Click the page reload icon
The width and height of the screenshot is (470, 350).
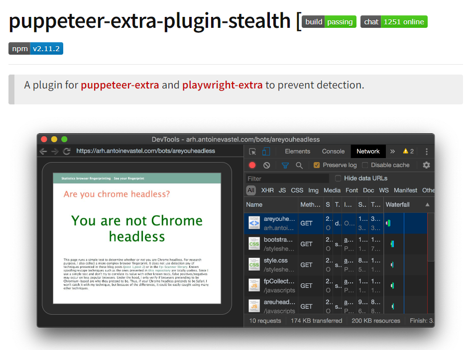67,151
